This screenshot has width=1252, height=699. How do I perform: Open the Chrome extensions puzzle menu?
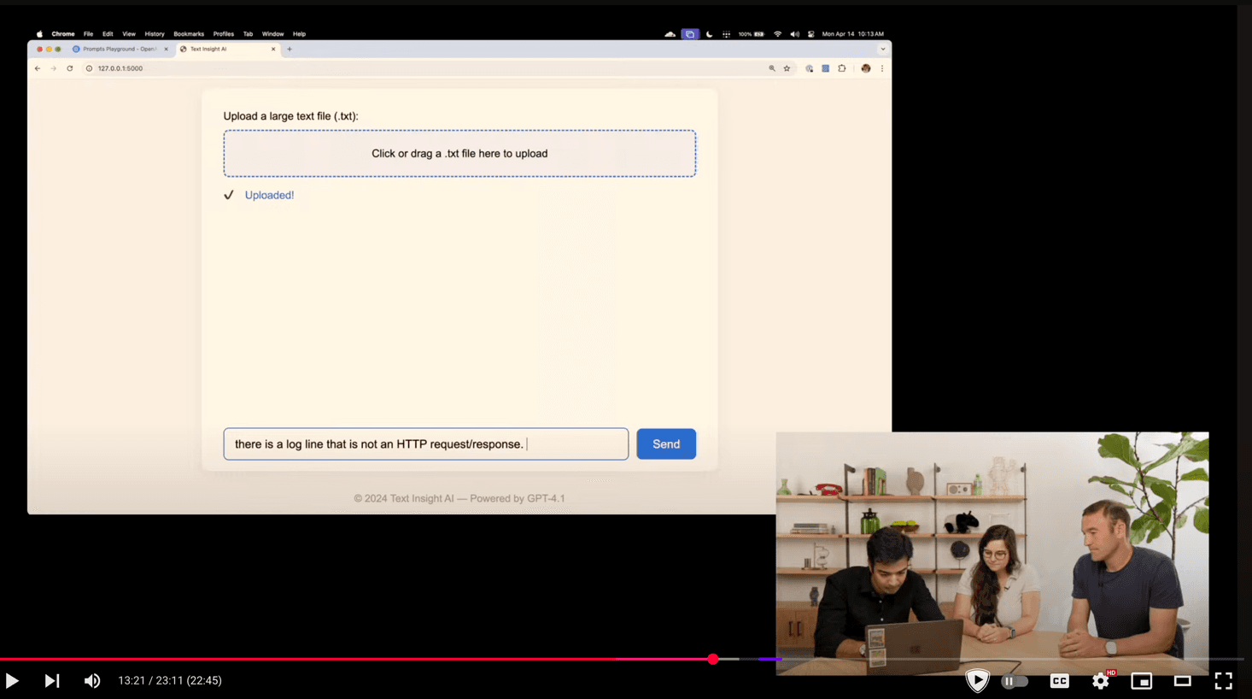click(x=842, y=68)
